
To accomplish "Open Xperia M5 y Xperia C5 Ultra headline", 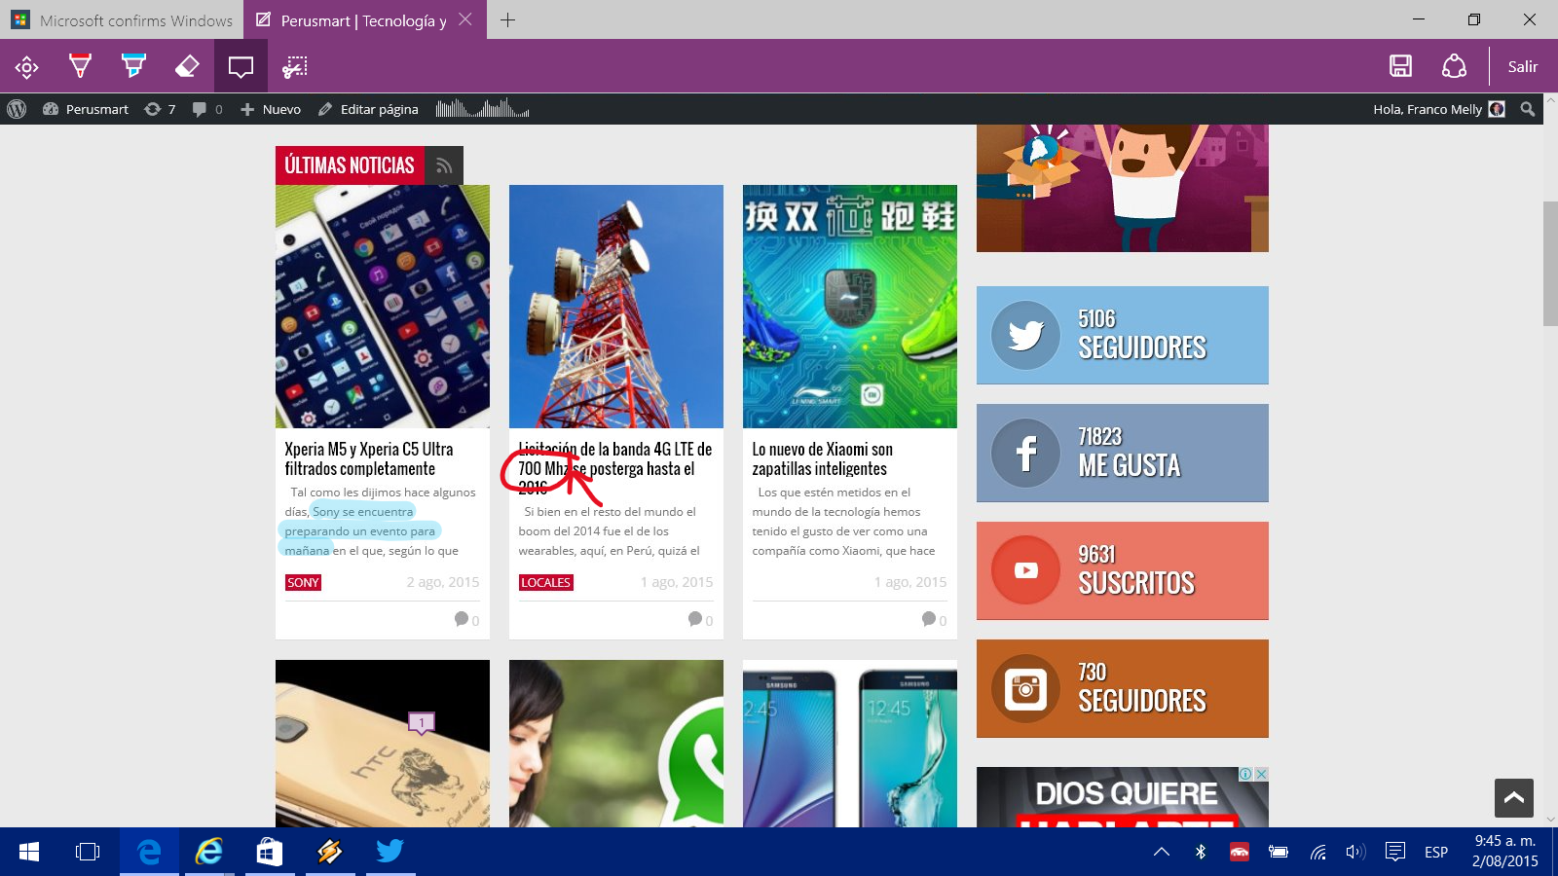I will pyautogui.click(x=369, y=458).
